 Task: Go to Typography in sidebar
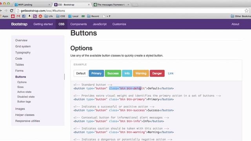pyautogui.click(x=23, y=52)
